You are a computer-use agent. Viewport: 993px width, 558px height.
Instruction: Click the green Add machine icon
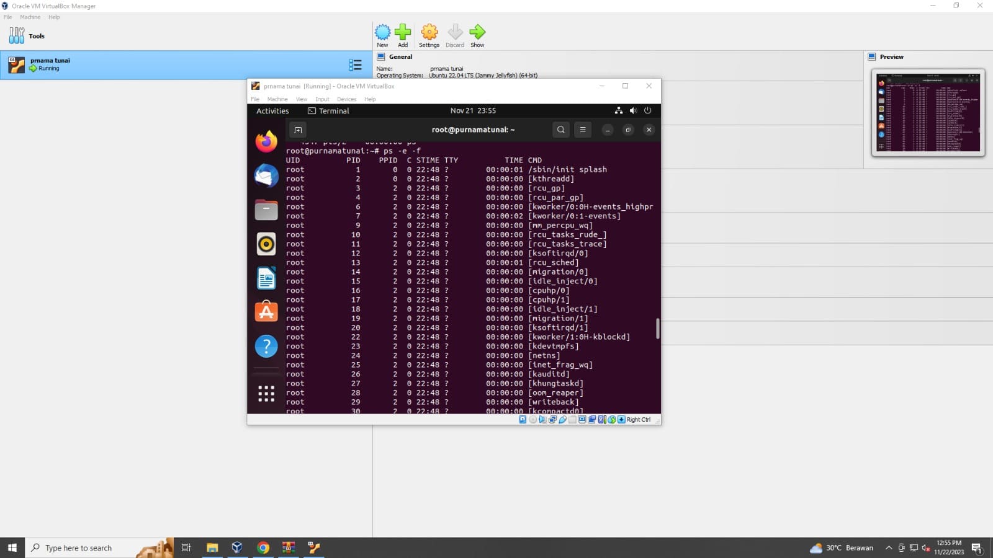403,35
